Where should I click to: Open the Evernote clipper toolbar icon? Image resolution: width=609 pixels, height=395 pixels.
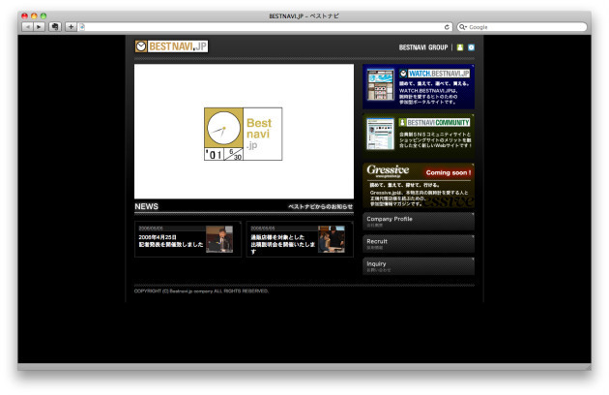click(x=55, y=27)
